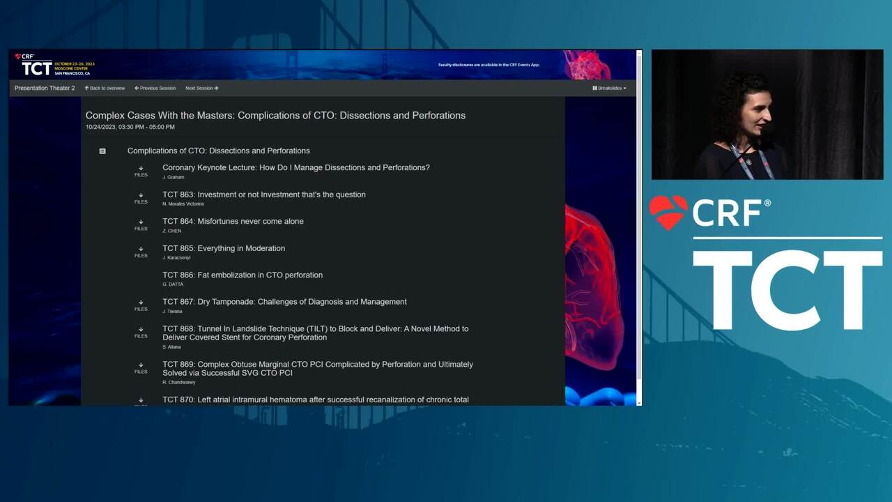Go to Next Session
Screen dimensions: 892x502
pos(202,89)
